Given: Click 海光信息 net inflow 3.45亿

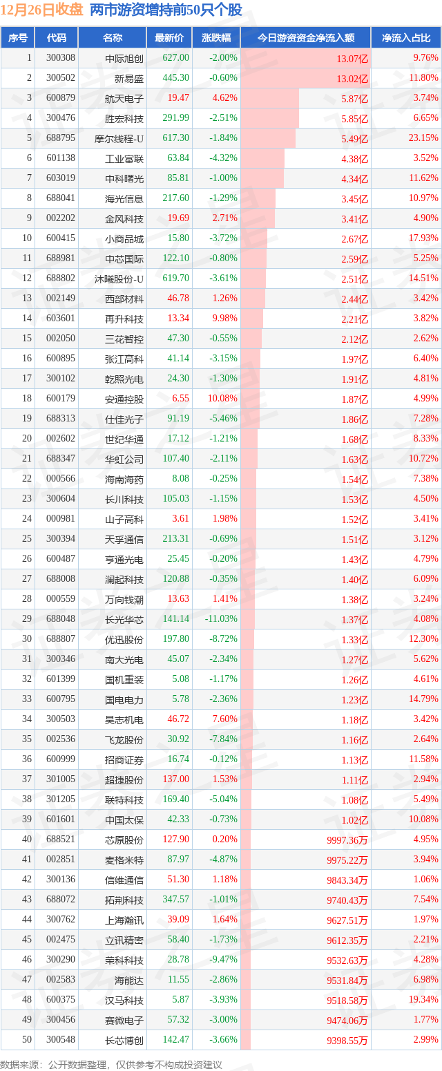Looking at the screenshot, I should [x=355, y=199].
